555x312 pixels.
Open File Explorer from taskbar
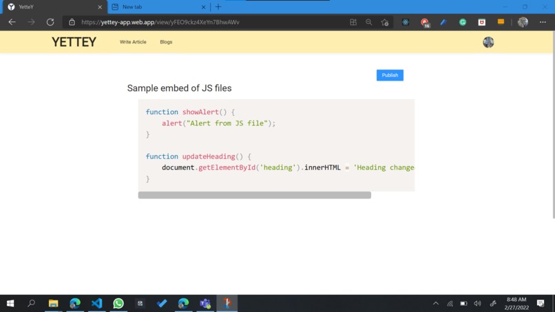(x=54, y=304)
